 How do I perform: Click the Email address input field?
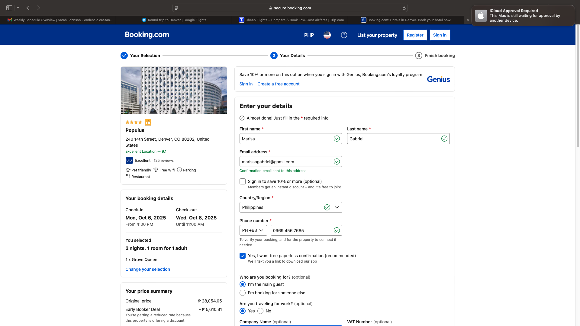pos(286,162)
